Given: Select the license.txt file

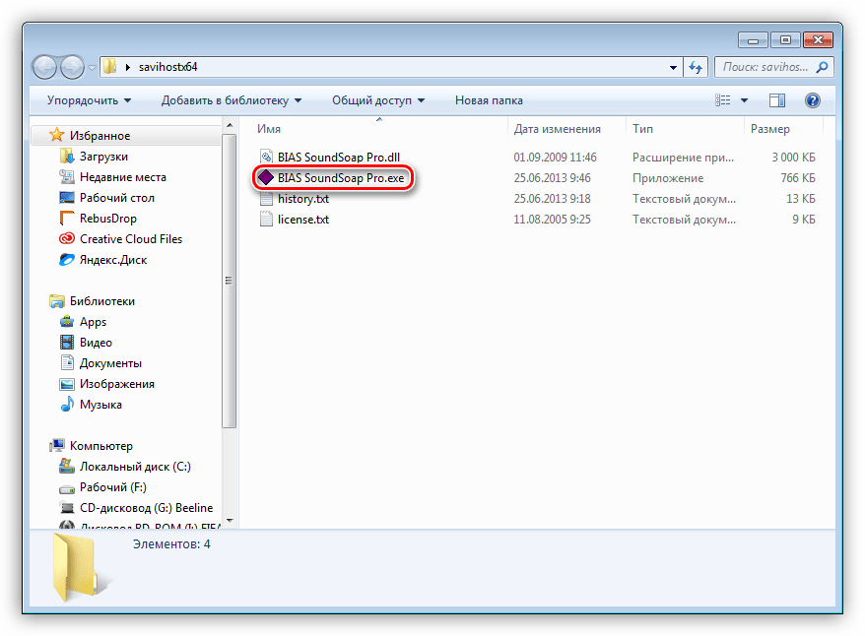Looking at the screenshot, I should 302,220.
